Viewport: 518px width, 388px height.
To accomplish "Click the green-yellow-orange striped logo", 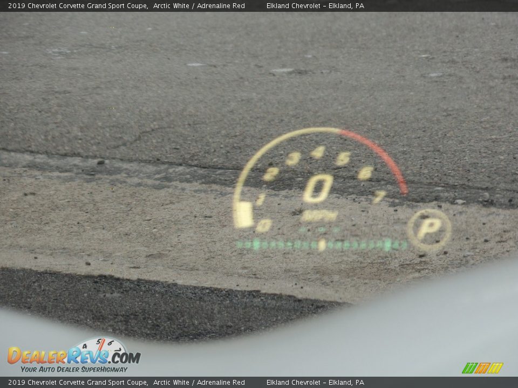I will tap(482, 368).
